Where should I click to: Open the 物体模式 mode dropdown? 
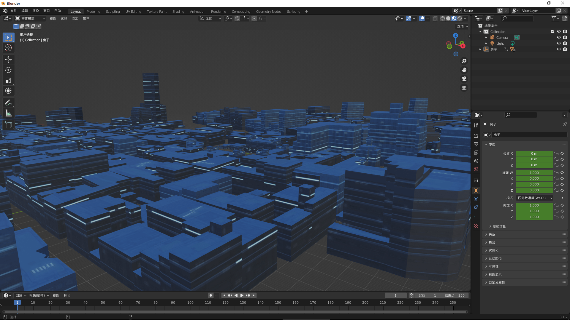31,18
